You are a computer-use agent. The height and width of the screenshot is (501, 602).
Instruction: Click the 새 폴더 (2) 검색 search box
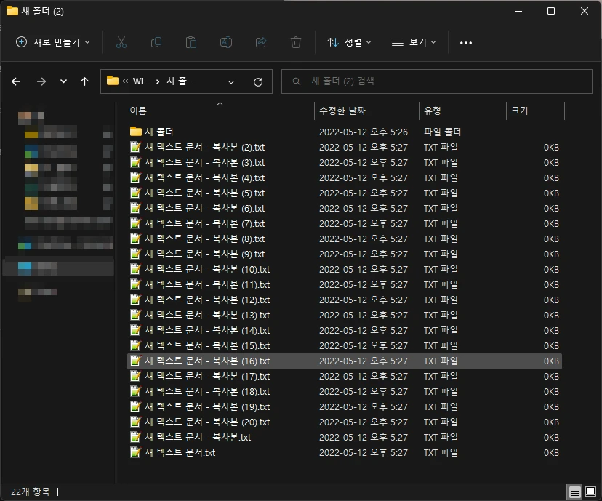(437, 81)
